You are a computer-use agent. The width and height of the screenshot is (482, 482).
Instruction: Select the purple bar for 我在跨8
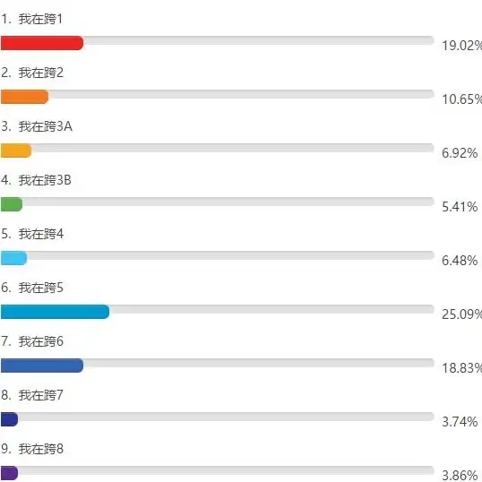[10, 473]
